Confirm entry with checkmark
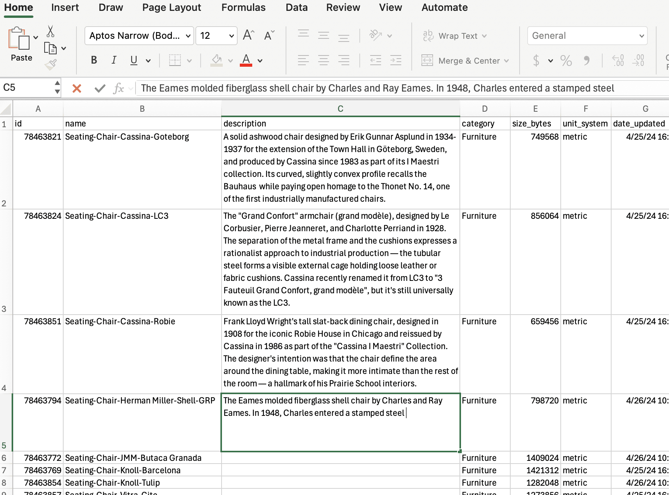669x495 pixels. (x=100, y=88)
